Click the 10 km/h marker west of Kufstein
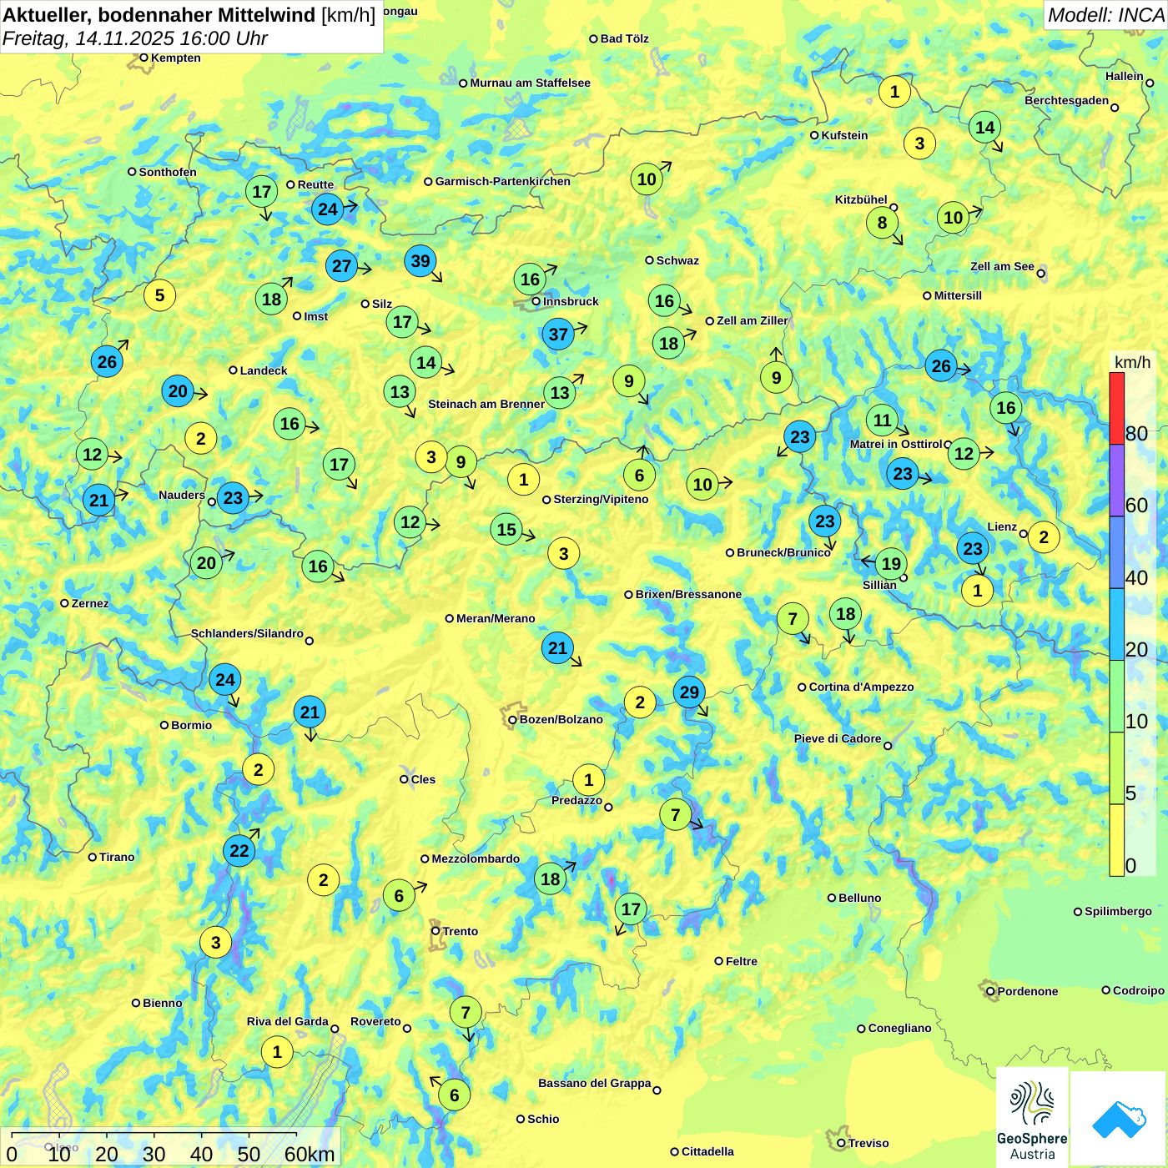Screen dimensions: 1168x1168 pos(647,179)
